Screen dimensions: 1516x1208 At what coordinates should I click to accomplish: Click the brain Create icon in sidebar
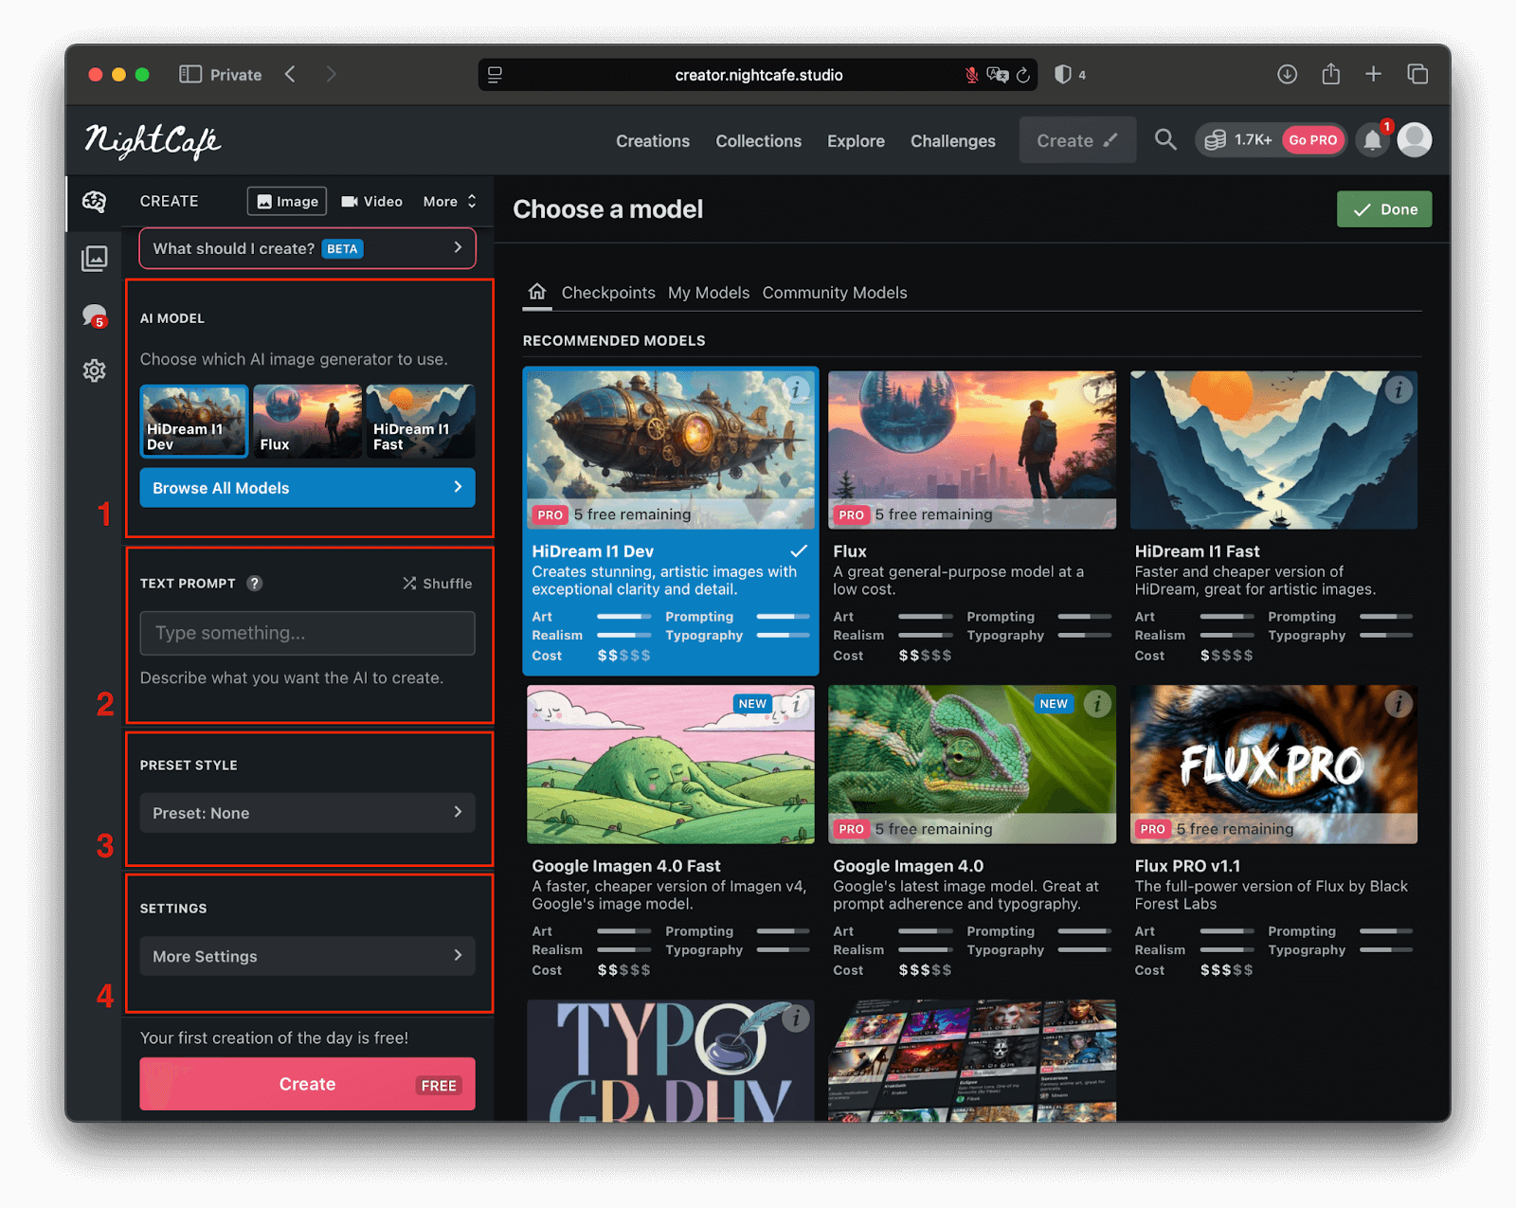coord(94,202)
